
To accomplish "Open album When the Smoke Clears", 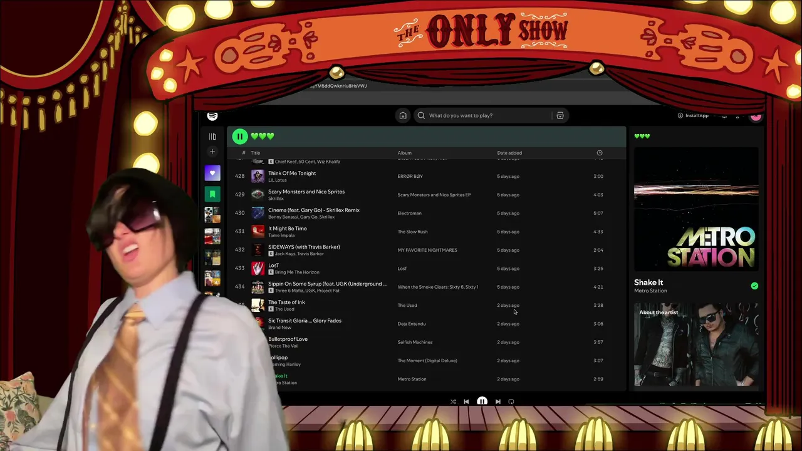I will coord(438,287).
